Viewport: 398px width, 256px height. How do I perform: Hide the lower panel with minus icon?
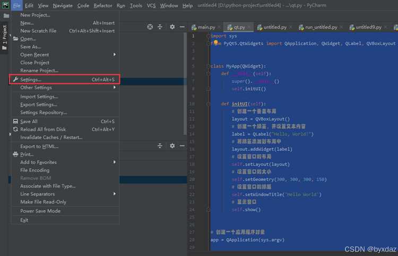[182, 146]
